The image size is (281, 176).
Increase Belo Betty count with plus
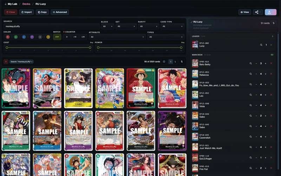[266, 63]
